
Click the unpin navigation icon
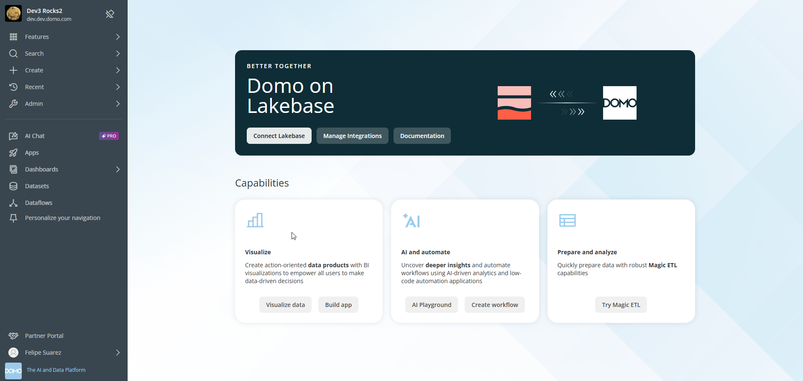click(110, 14)
